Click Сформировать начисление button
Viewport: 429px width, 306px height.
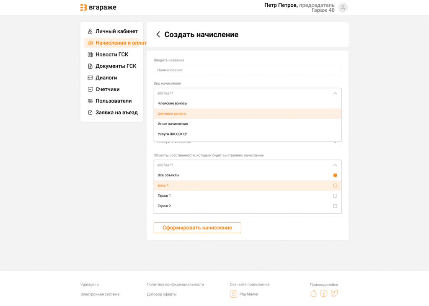point(197,228)
